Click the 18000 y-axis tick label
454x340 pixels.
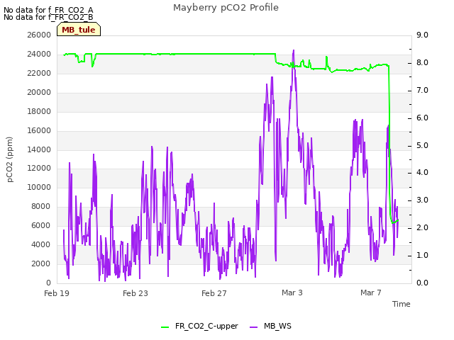39,111
